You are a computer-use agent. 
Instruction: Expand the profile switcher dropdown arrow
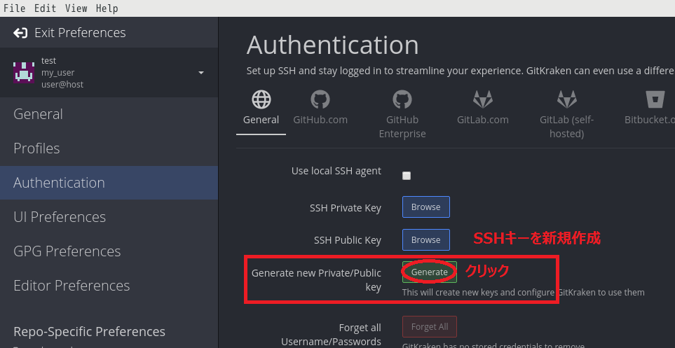(201, 73)
